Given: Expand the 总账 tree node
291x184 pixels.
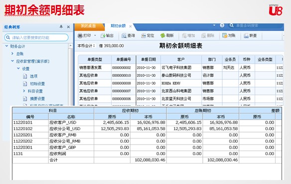Looking at the screenshot, I should (12, 53).
